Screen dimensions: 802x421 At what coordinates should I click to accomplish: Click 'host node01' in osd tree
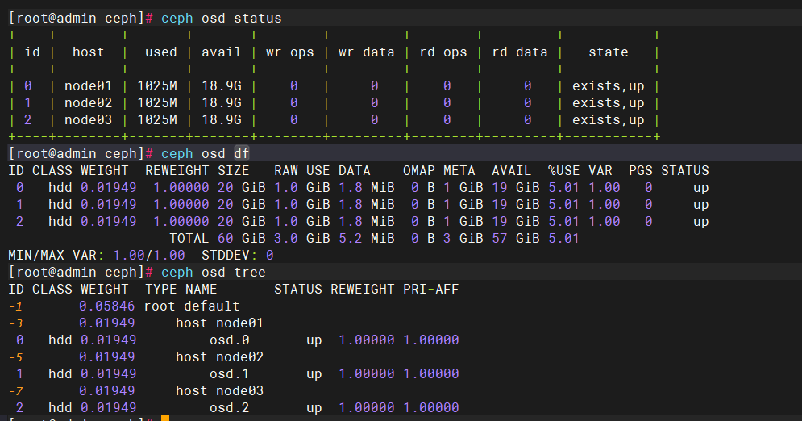(219, 323)
